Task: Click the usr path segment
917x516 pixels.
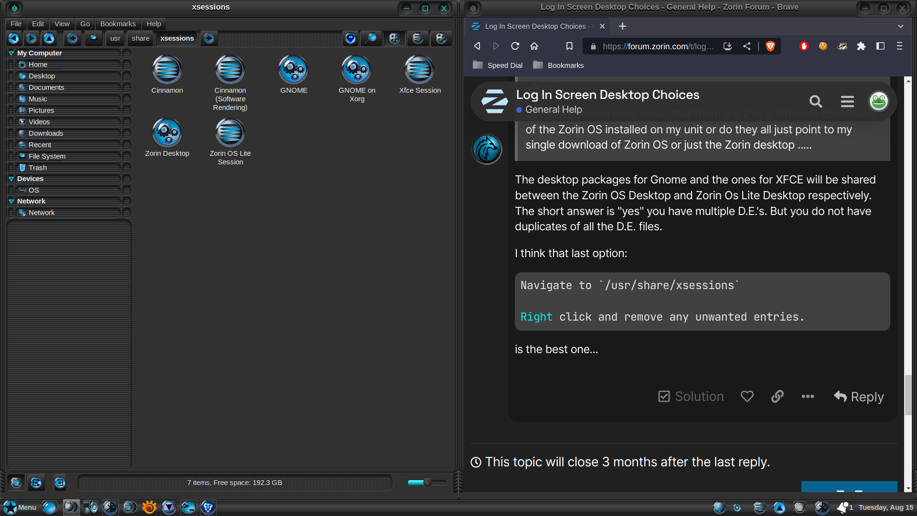Action: click(x=115, y=38)
